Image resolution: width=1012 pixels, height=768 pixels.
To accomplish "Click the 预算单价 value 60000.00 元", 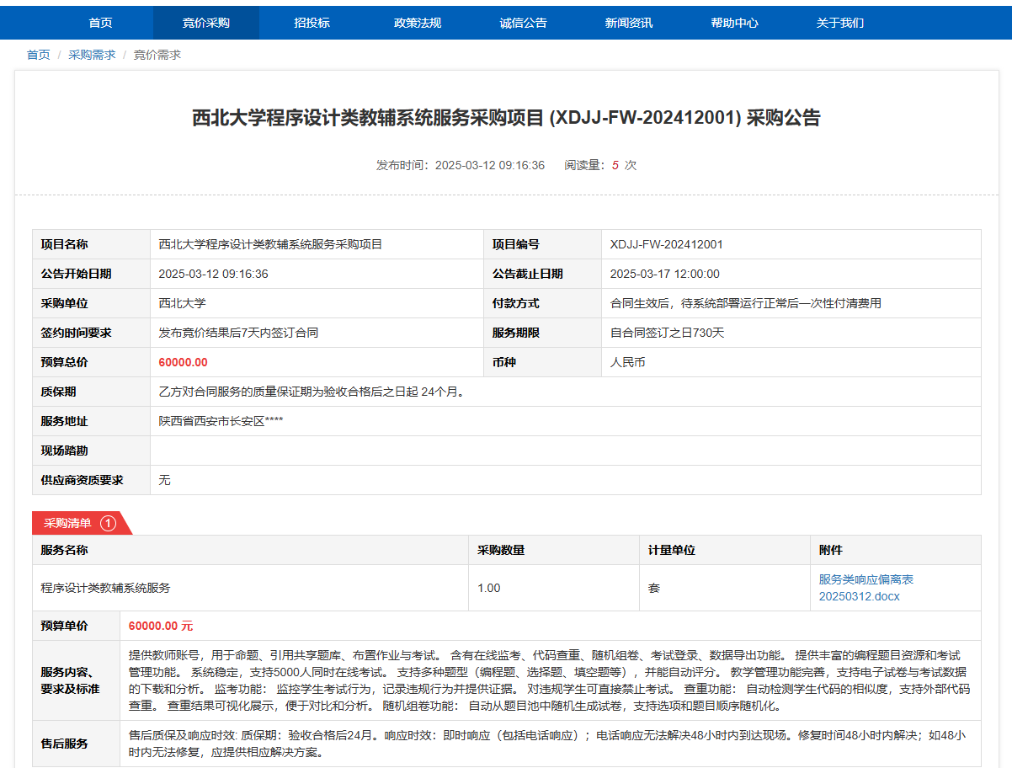I will (x=161, y=626).
